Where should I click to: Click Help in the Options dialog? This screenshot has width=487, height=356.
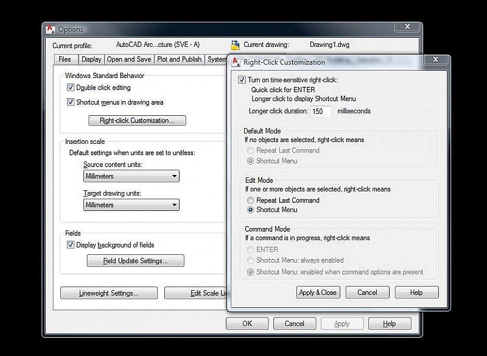(390, 324)
